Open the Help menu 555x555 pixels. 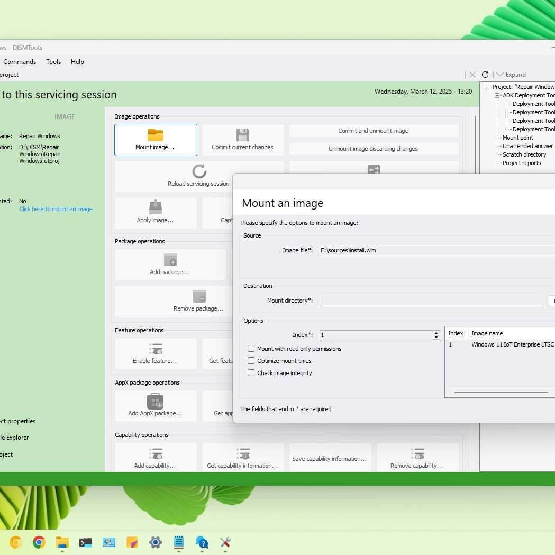pyautogui.click(x=77, y=62)
